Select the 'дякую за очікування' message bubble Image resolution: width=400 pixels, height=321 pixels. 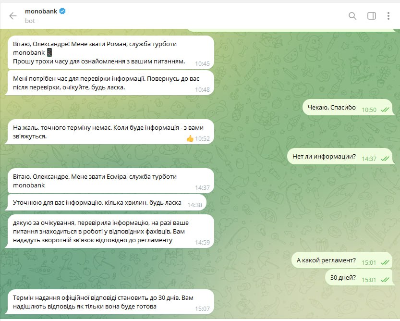[x=109, y=231]
